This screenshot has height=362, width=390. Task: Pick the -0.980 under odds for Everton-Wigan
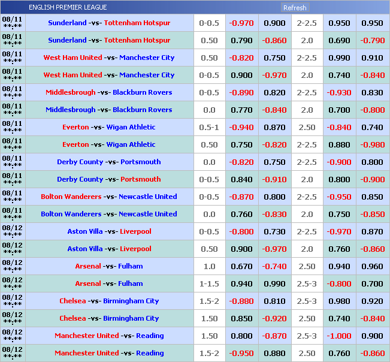point(372,144)
